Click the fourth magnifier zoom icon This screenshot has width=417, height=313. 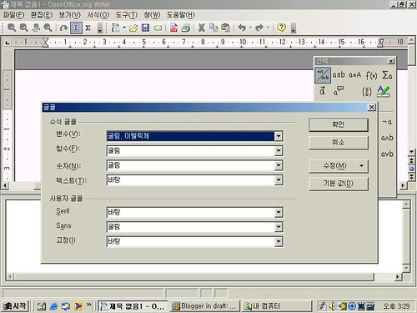coord(48,28)
